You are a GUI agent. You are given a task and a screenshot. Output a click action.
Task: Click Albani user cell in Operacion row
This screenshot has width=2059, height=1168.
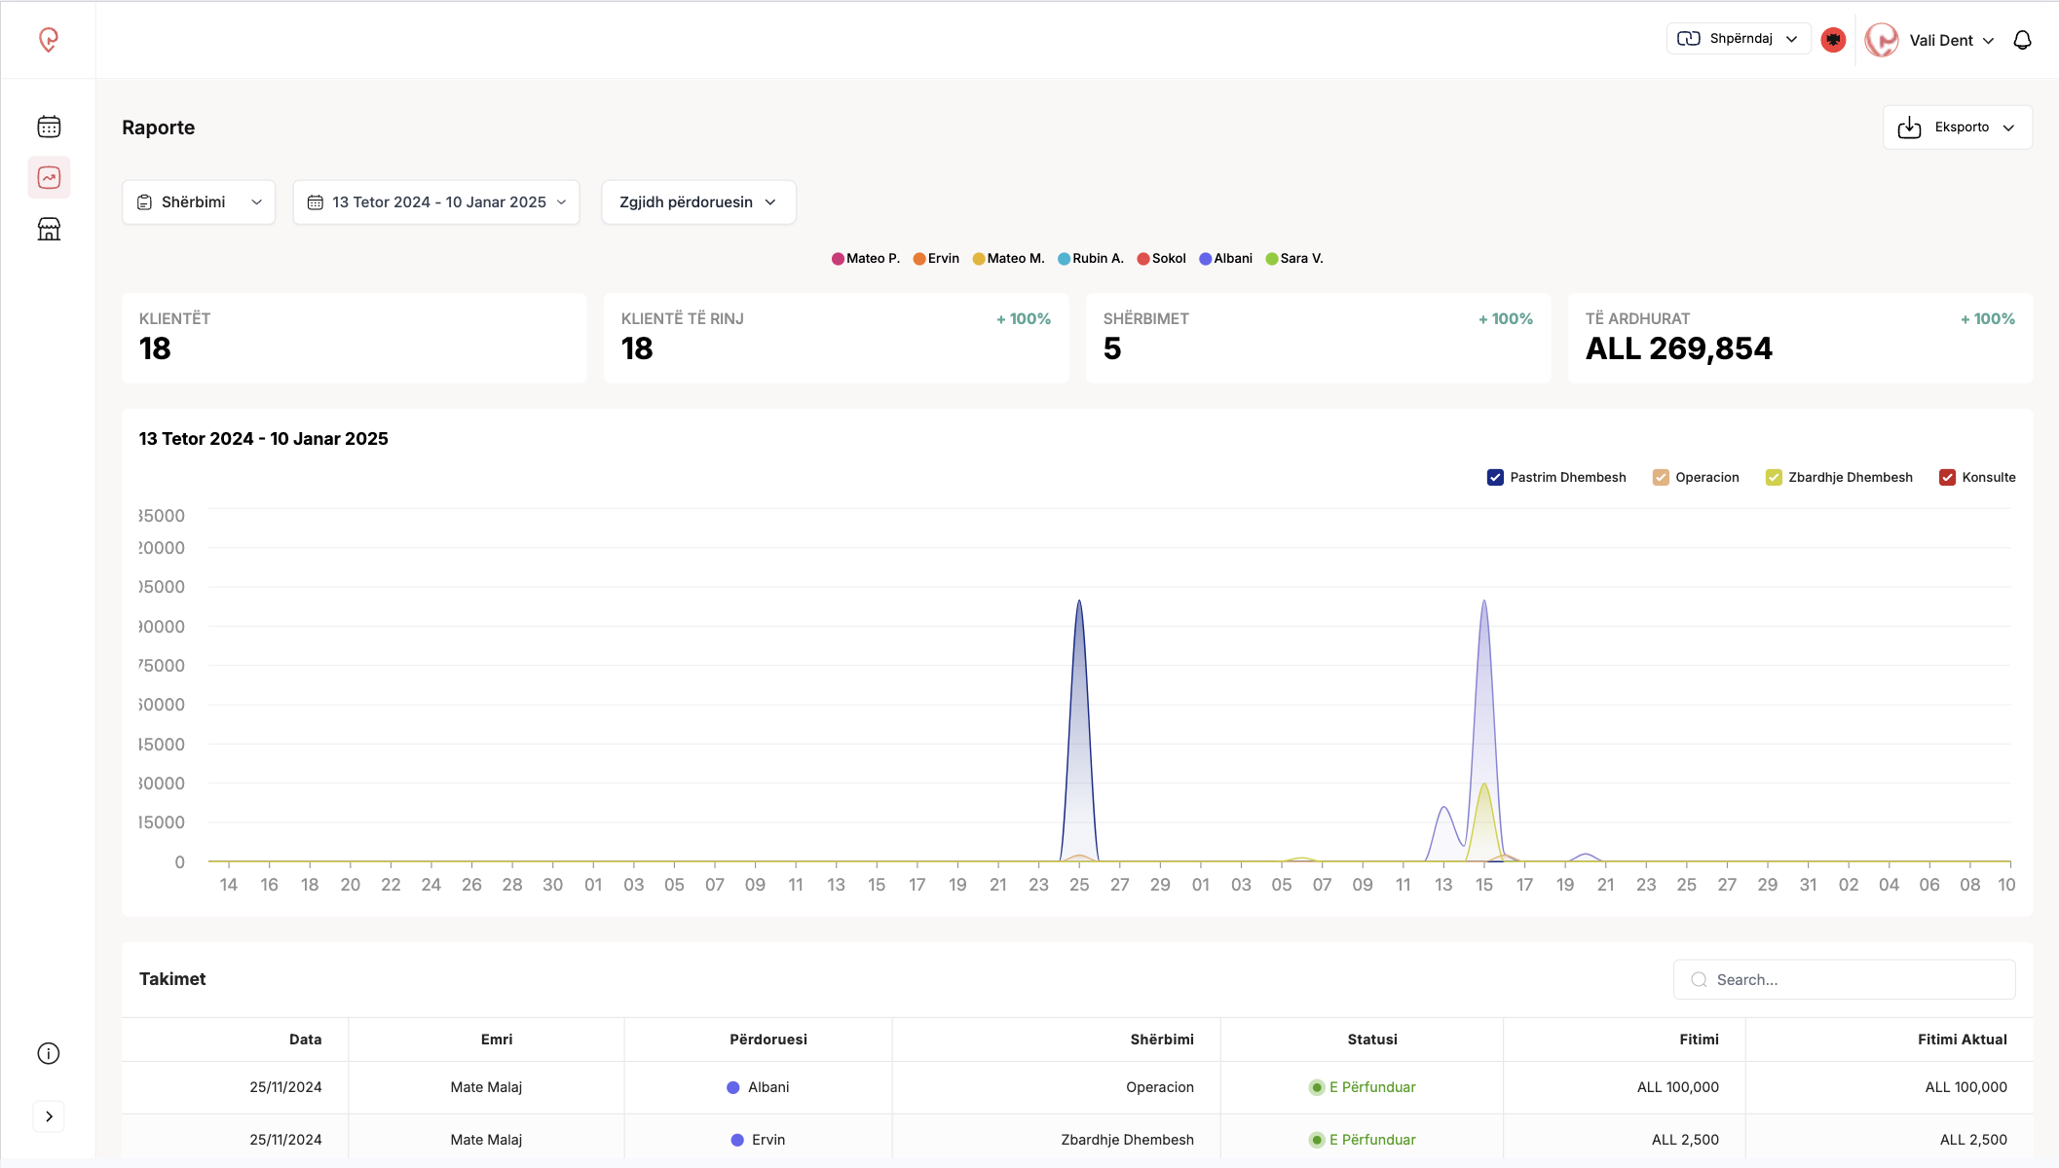758,1087
